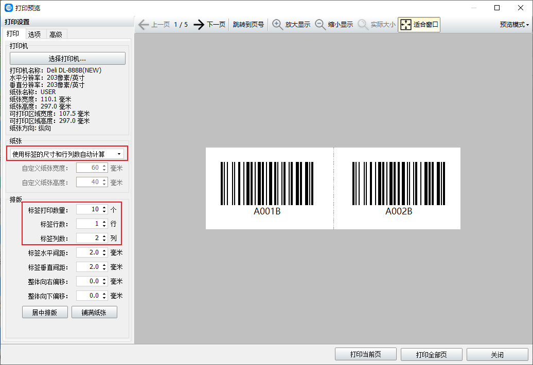Maximize the print preview window

(x=497, y=8)
